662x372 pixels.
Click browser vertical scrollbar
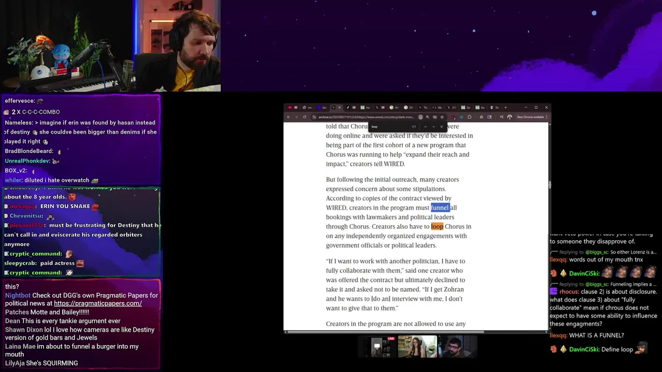click(549, 185)
